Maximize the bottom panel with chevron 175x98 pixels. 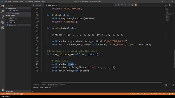[x=170, y=85]
